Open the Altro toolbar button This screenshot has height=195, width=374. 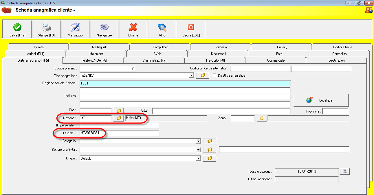pyautogui.click(x=162, y=29)
